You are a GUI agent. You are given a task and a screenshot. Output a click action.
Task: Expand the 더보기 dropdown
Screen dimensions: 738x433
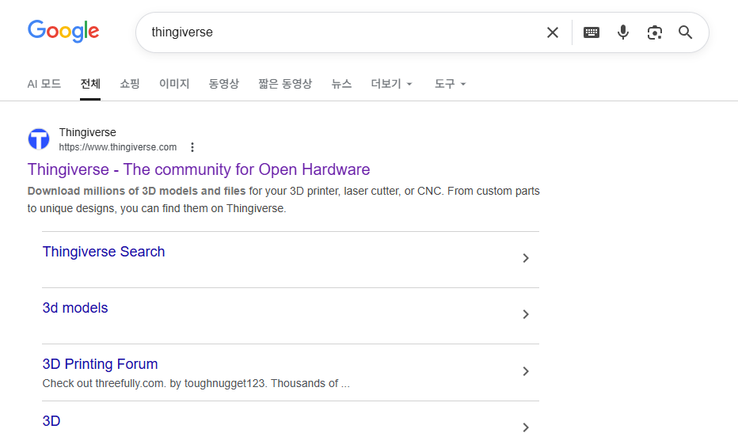(391, 84)
